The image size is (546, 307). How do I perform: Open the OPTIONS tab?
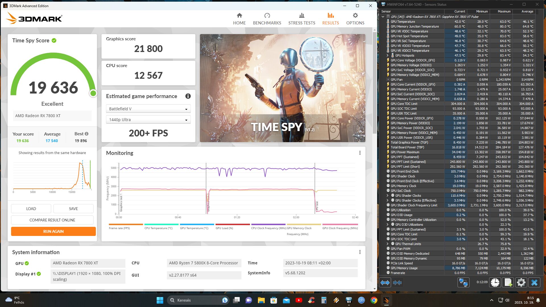(x=355, y=19)
